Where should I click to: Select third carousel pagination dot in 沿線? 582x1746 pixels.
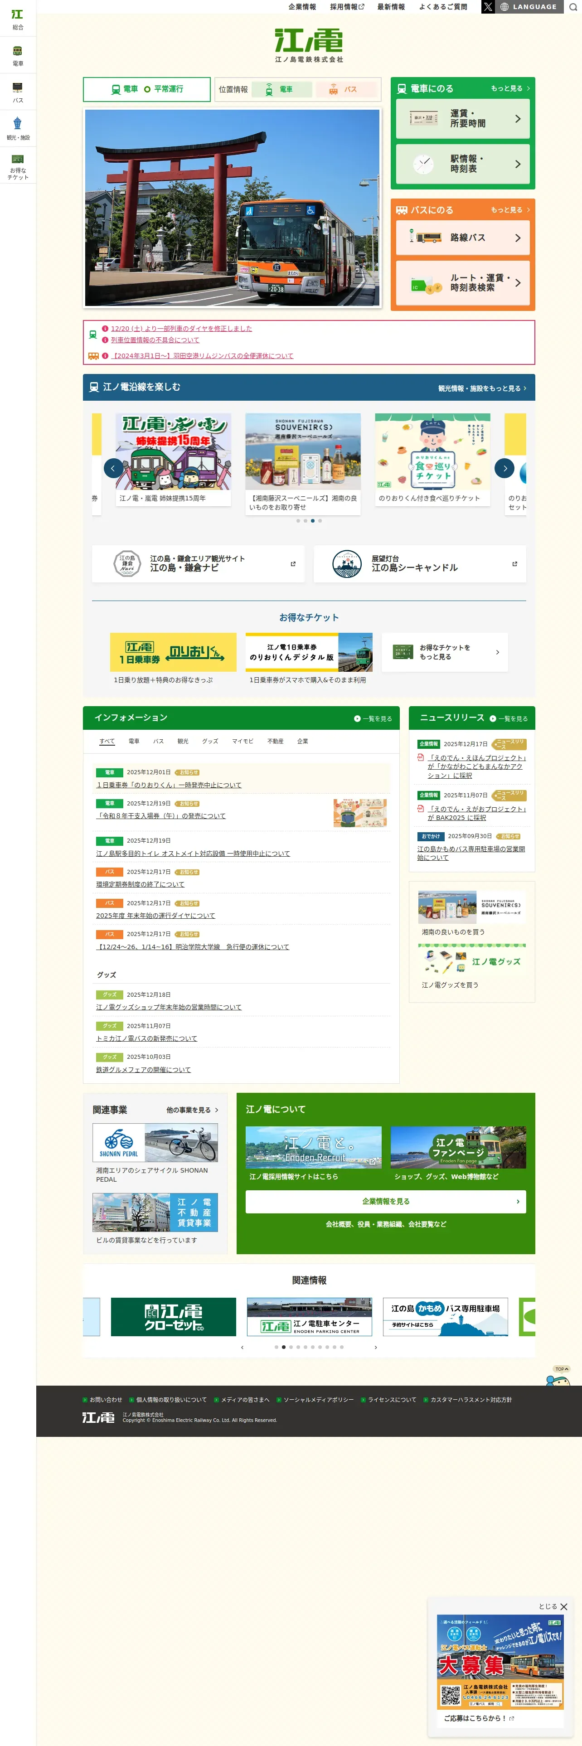(x=312, y=520)
